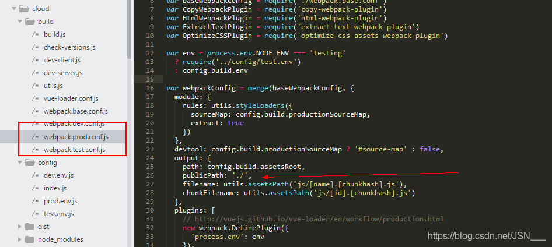Click 'copy-webpack-plugin' require string
The height and width of the screenshot is (247, 552).
pyautogui.click(x=341, y=9)
